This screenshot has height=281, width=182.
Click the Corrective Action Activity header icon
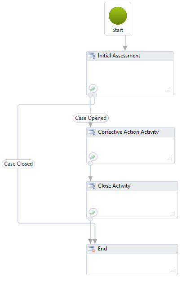pos(91,132)
